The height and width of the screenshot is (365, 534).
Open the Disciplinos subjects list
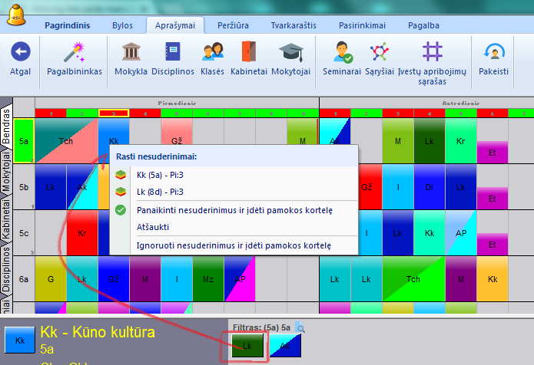click(x=173, y=53)
